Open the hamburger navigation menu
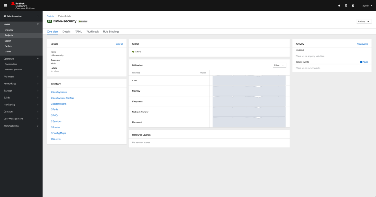This screenshot has height=197, width=376. [5, 5]
